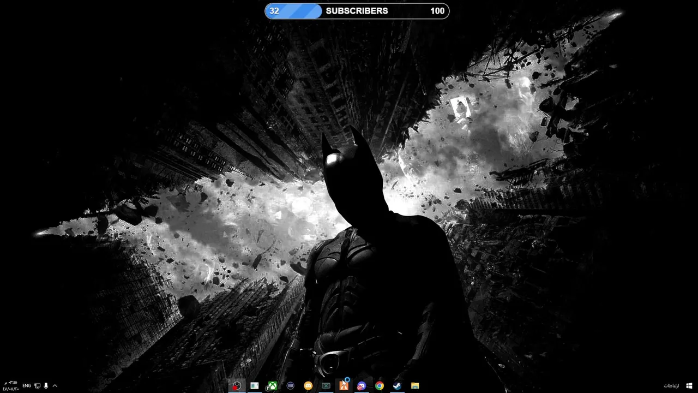Image resolution: width=698 pixels, height=393 pixels.
Task: Open the purple Discord icon with notification badge
Action: pos(362,386)
